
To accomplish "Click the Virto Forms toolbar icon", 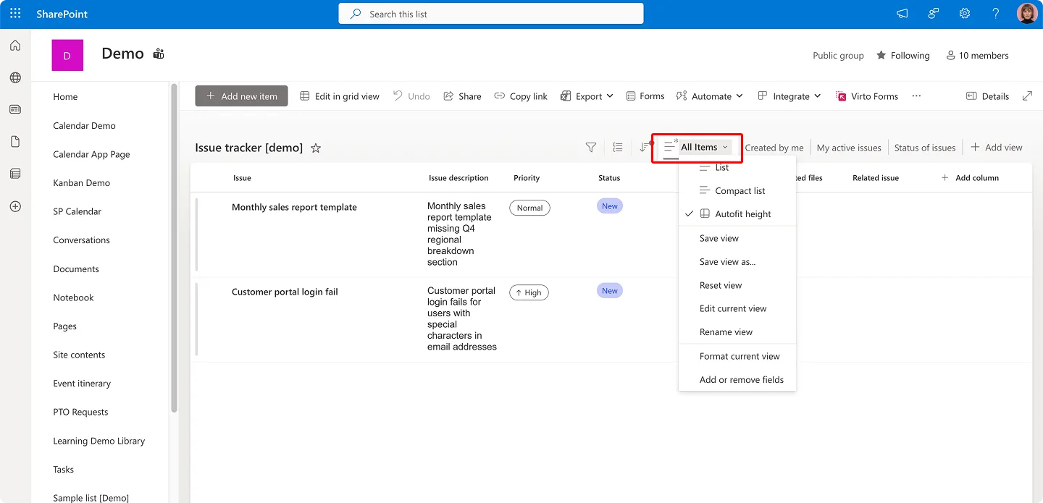I will point(866,96).
